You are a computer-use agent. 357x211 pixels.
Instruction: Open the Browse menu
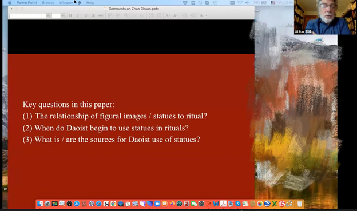tap(48, 3)
